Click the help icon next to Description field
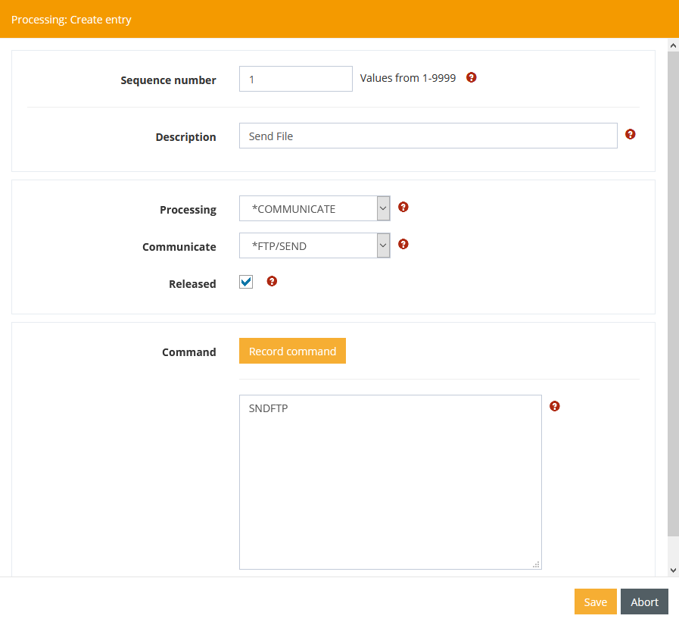Screen dimensions: 679x625 point(631,134)
